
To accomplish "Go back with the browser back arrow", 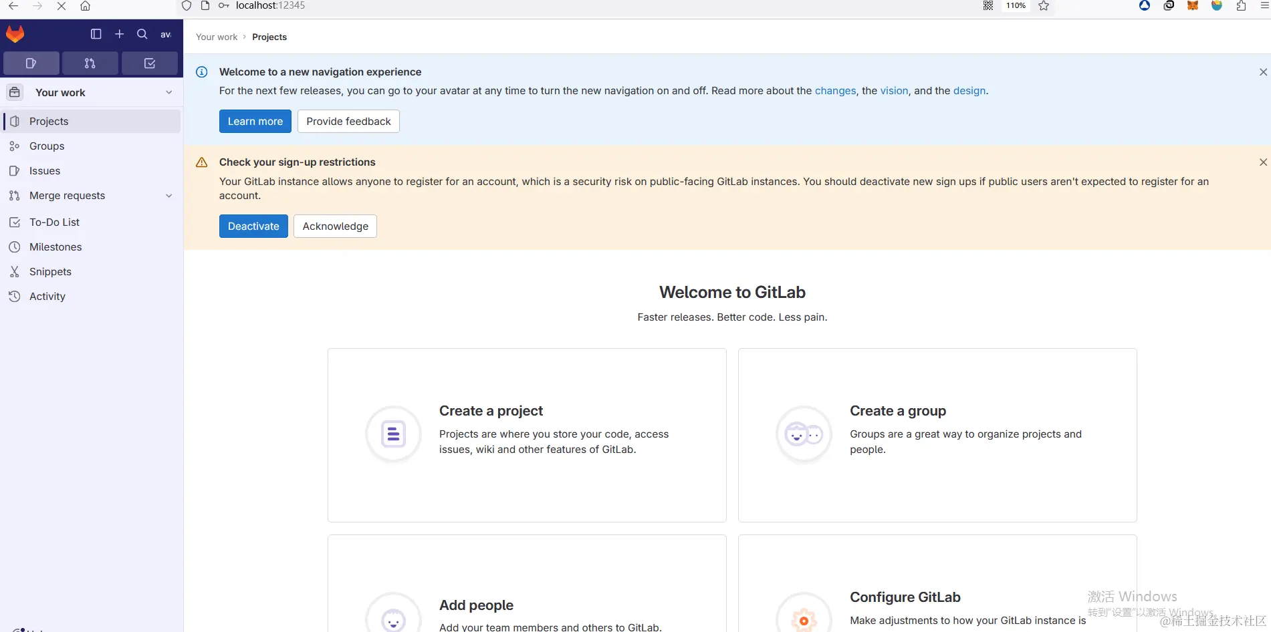I will [x=13, y=6].
